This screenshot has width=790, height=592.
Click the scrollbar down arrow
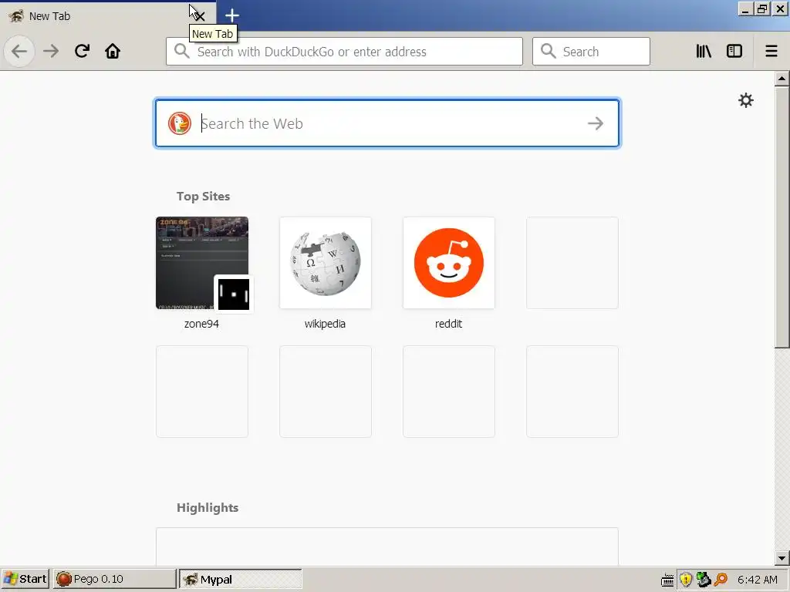pyautogui.click(x=782, y=558)
